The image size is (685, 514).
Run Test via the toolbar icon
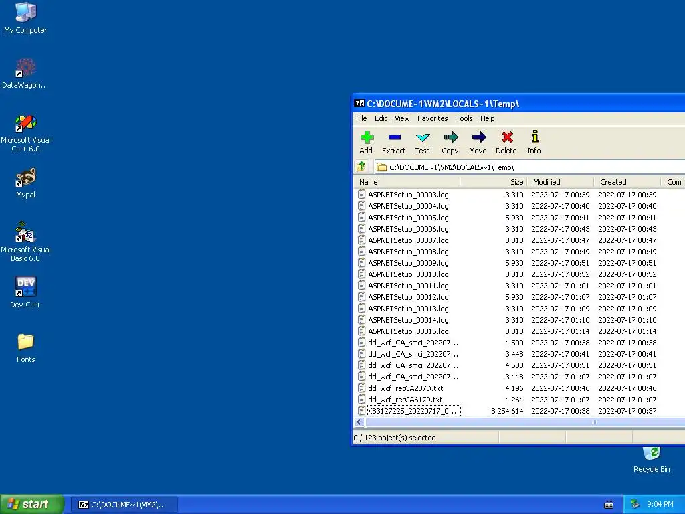[423, 137]
